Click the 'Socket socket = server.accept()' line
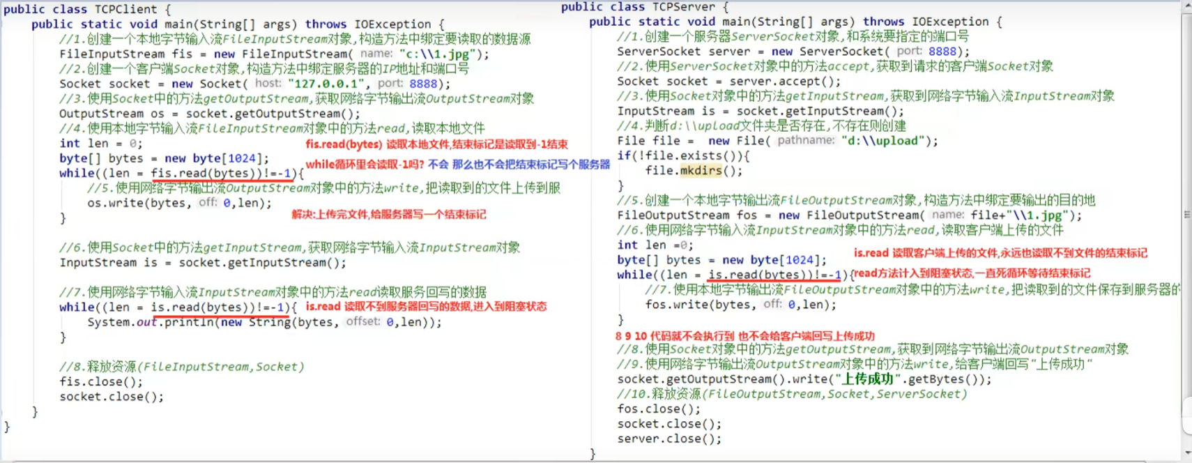The height and width of the screenshot is (463, 1192). [728, 82]
